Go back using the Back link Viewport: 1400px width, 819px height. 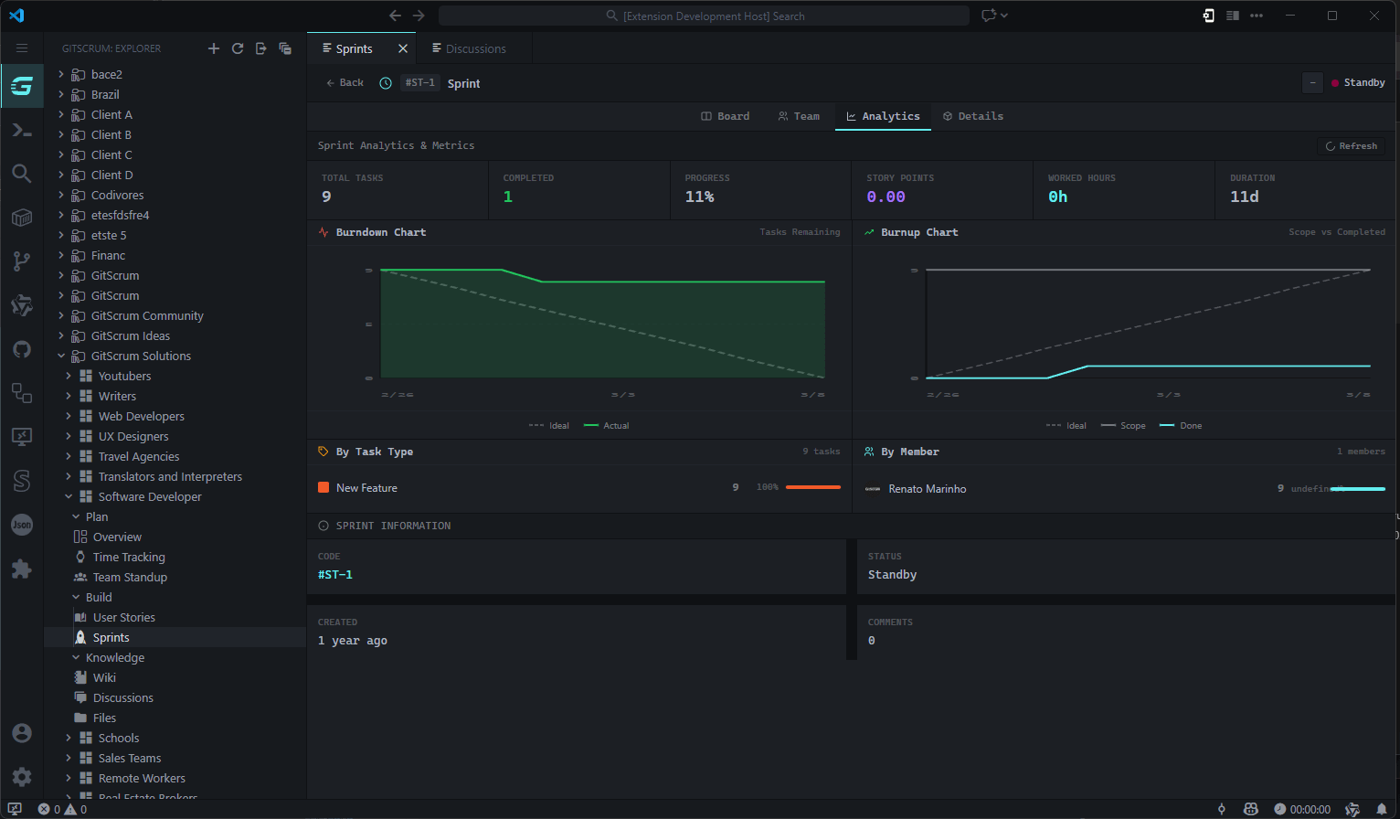point(345,83)
